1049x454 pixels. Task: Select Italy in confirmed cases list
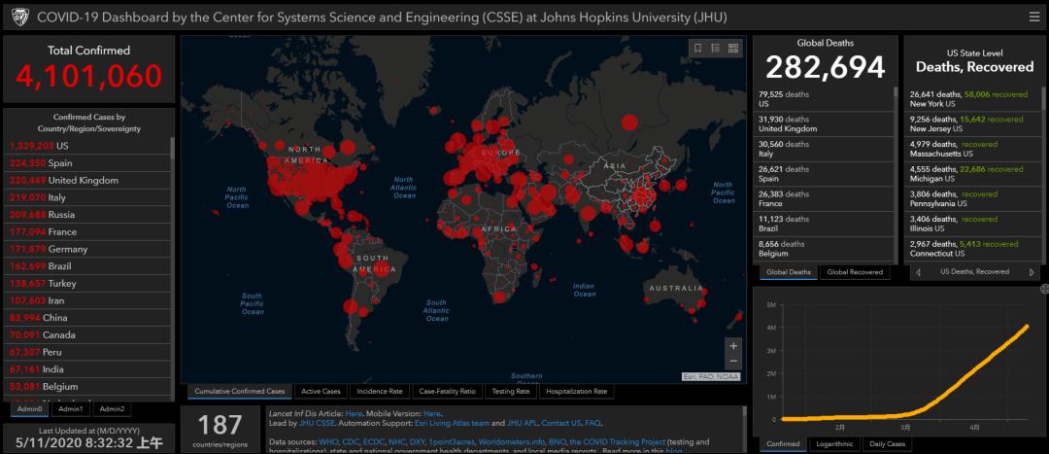[87, 197]
